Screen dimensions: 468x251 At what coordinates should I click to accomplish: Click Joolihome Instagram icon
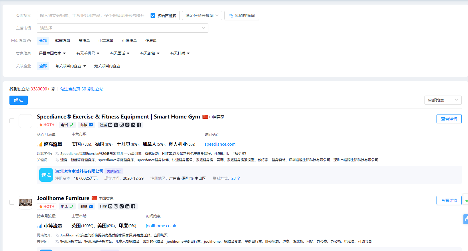pyautogui.click(x=116, y=206)
